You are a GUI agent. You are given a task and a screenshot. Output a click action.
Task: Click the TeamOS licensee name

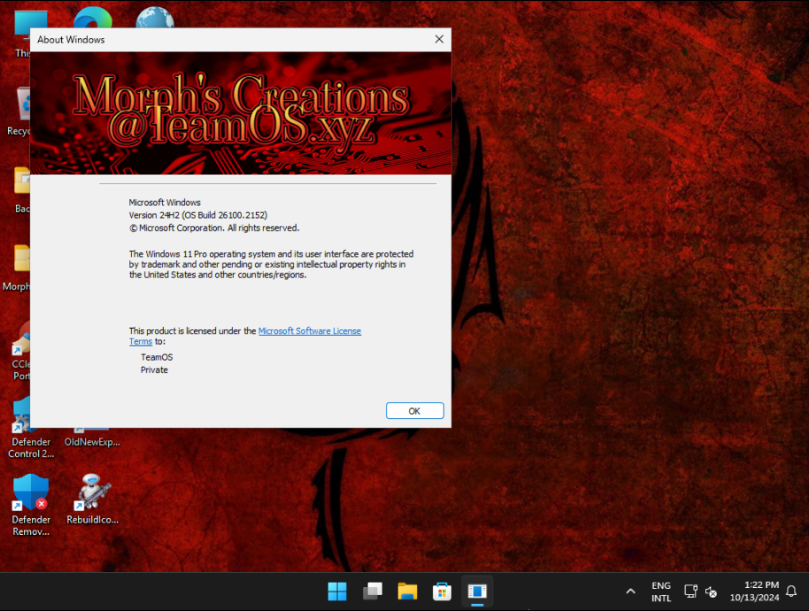pyautogui.click(x=157, y=357)
